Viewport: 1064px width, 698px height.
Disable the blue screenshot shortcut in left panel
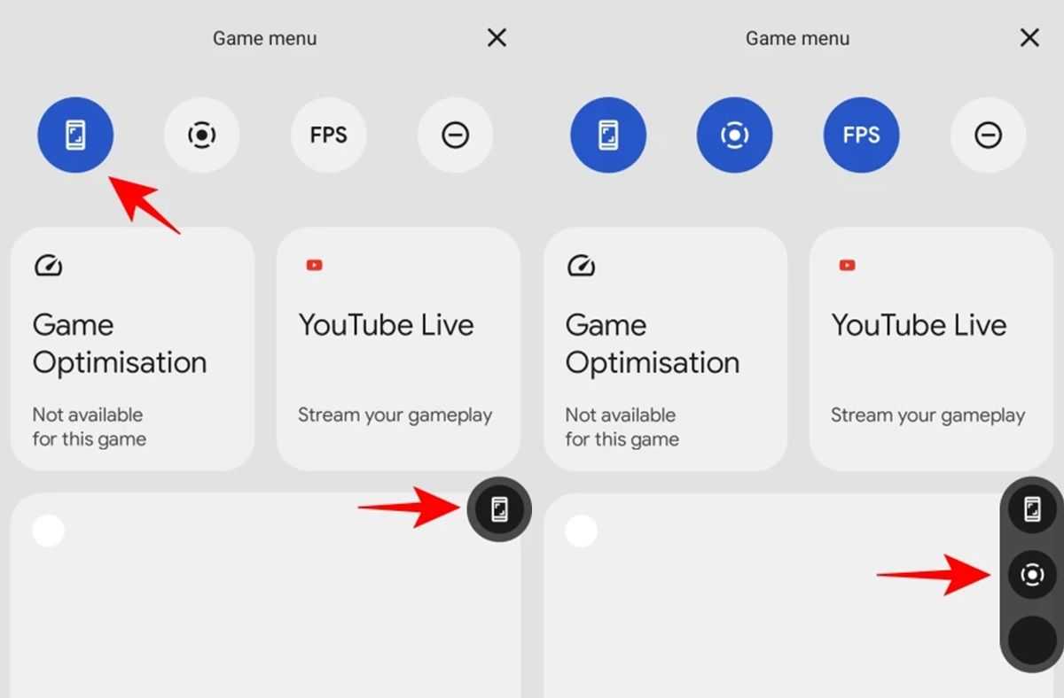(75, 135)
